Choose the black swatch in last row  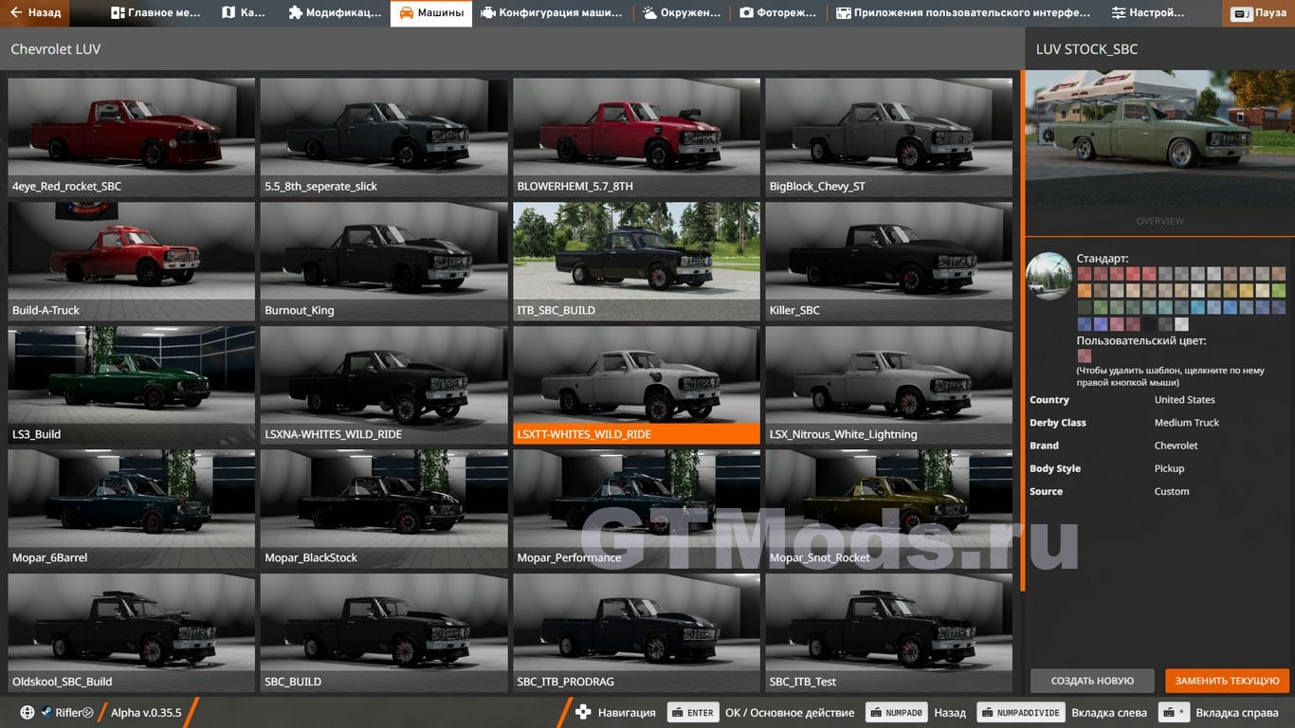coord(1150,324)
